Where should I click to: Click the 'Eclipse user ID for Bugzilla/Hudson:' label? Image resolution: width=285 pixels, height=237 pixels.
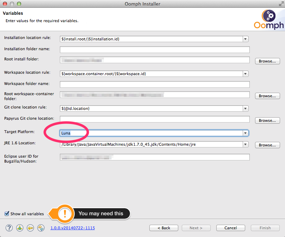point(21,159)
